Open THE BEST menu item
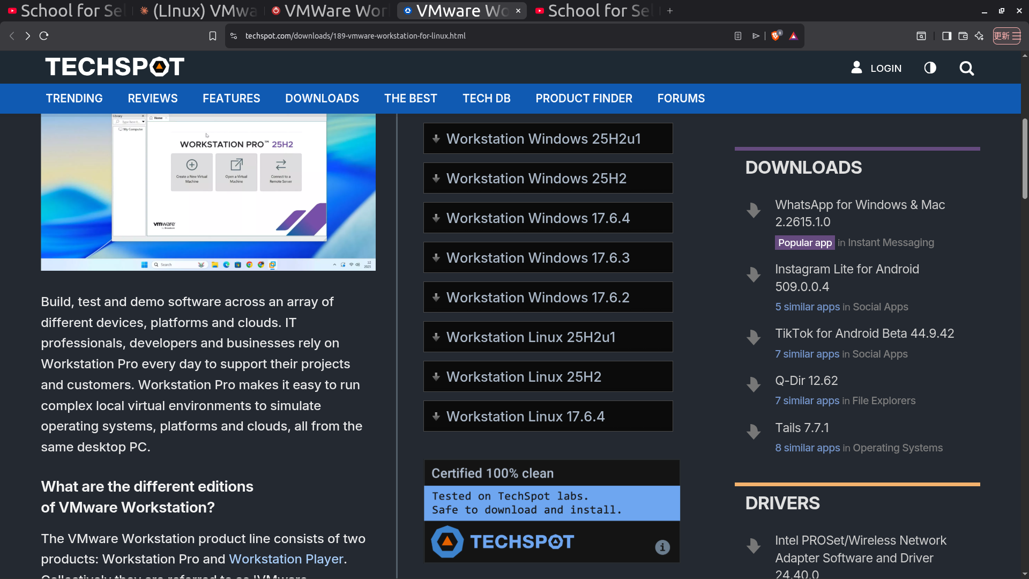 (411, 99)
